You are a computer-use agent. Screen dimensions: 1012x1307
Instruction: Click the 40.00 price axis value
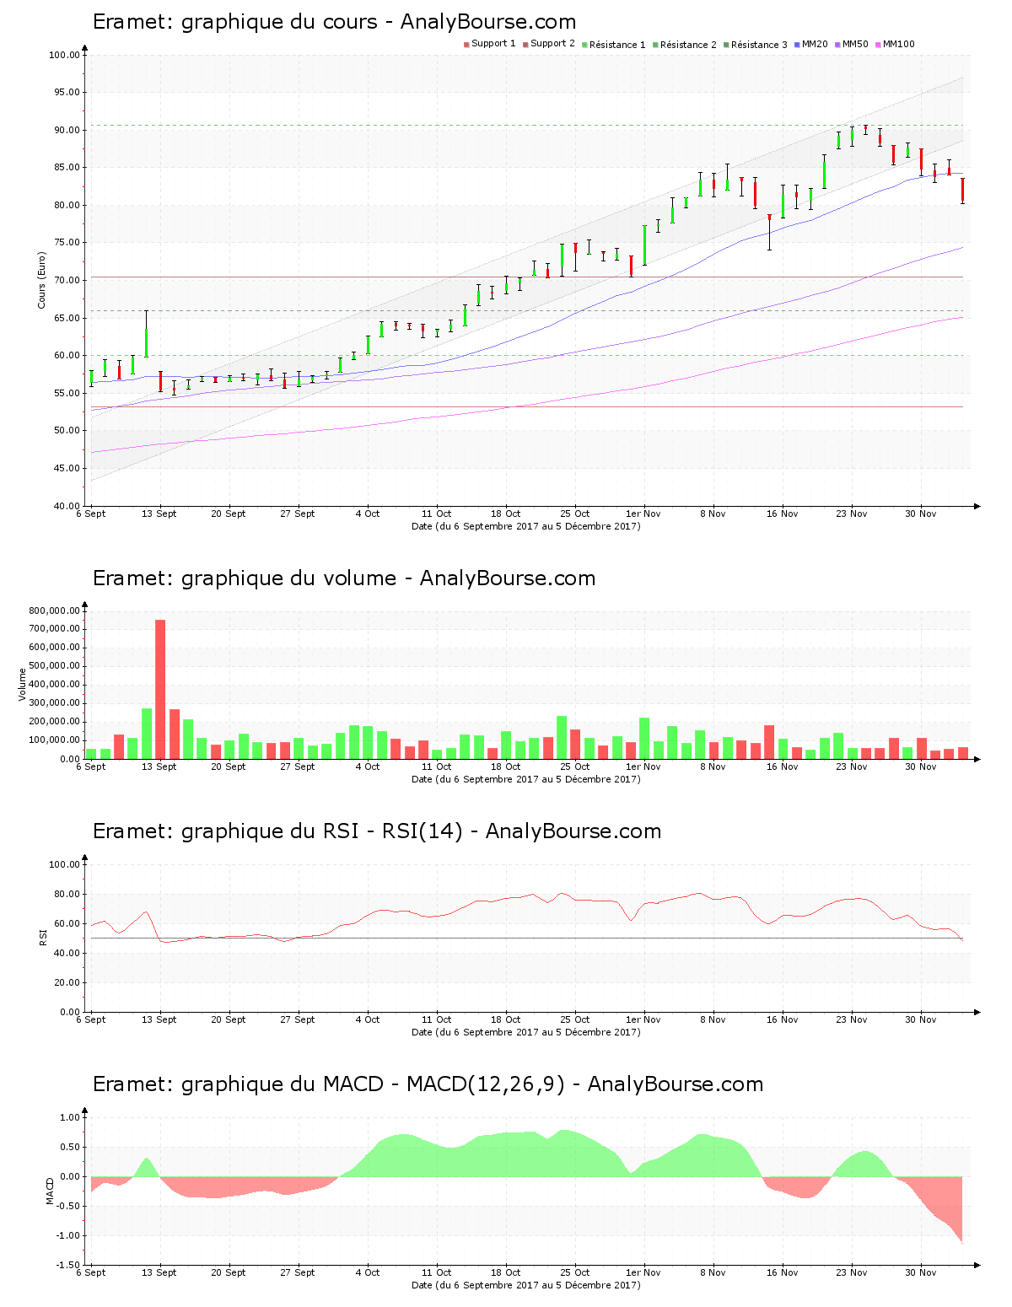coord(67,506)
